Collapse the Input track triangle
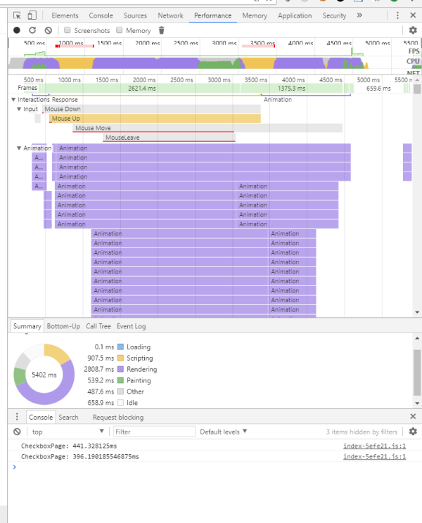This screenshot has width=422, height=523. (19, 109)
